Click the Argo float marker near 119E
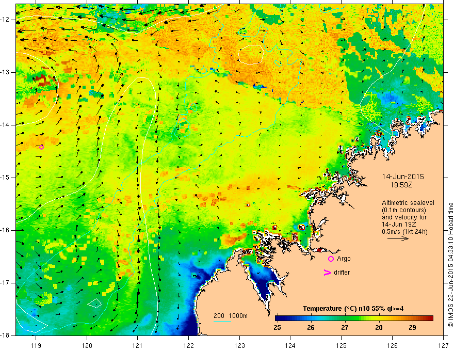 point(41,148)
